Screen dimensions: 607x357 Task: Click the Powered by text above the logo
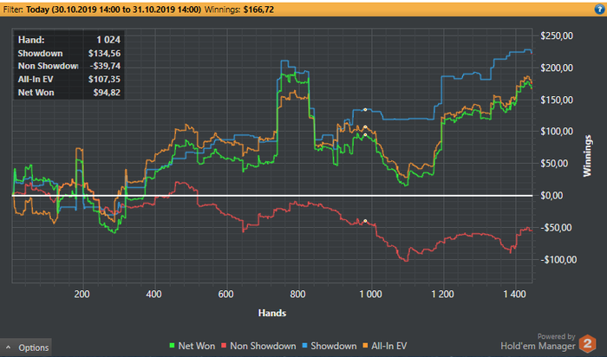(557, 336)
